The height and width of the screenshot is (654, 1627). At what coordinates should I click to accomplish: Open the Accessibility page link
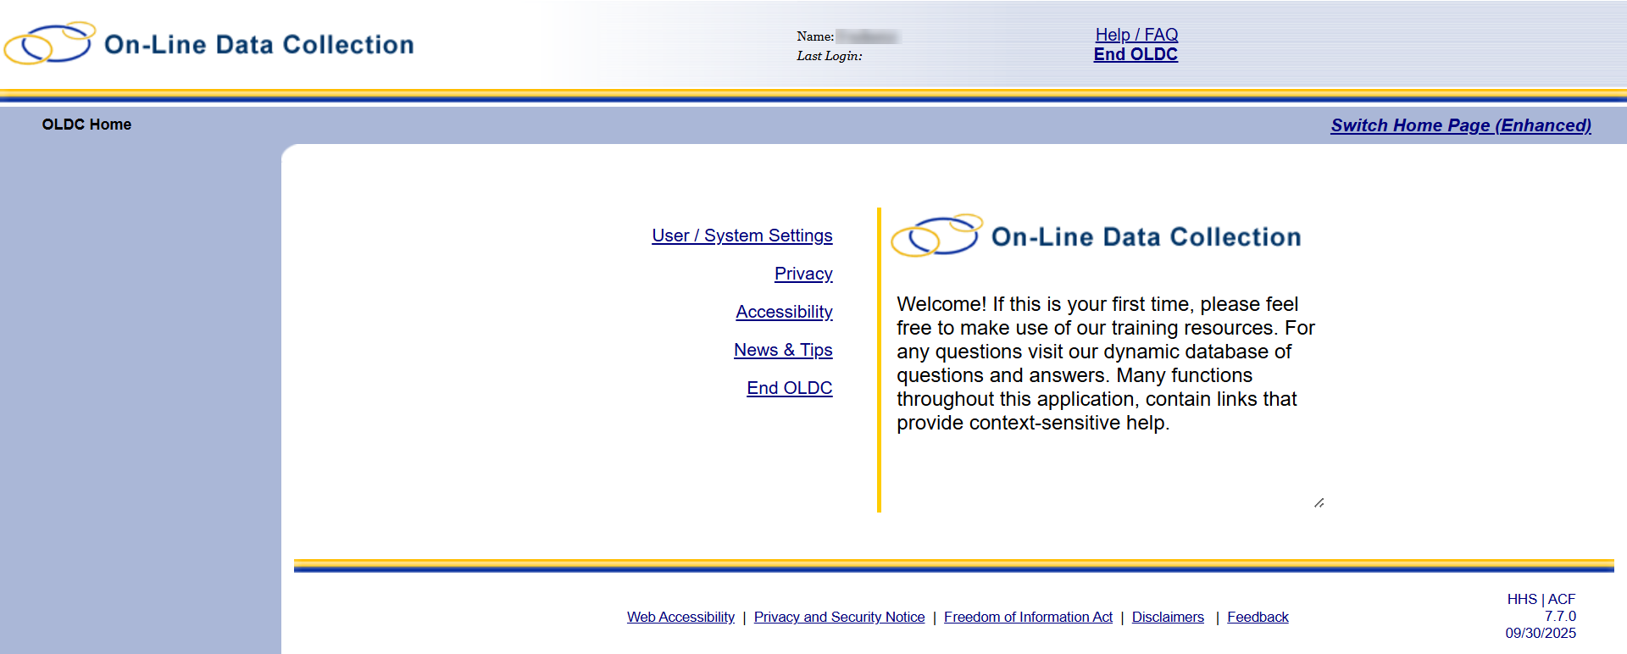coord(784,312)
